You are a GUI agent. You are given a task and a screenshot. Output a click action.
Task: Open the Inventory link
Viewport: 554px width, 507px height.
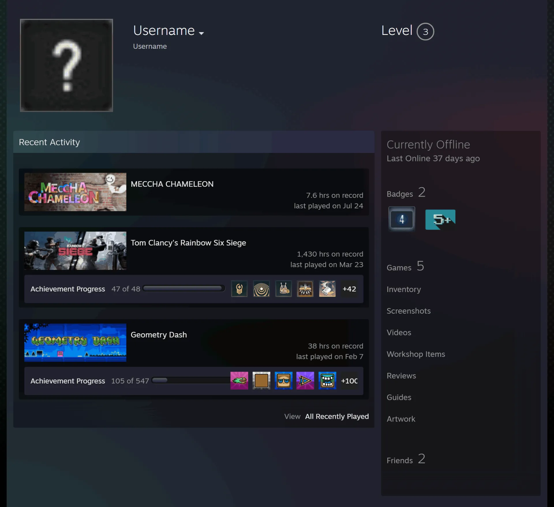click(404, 289)
